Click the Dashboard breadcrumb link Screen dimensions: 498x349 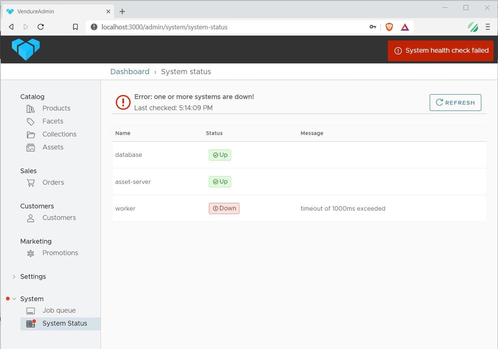coord(130,72)
